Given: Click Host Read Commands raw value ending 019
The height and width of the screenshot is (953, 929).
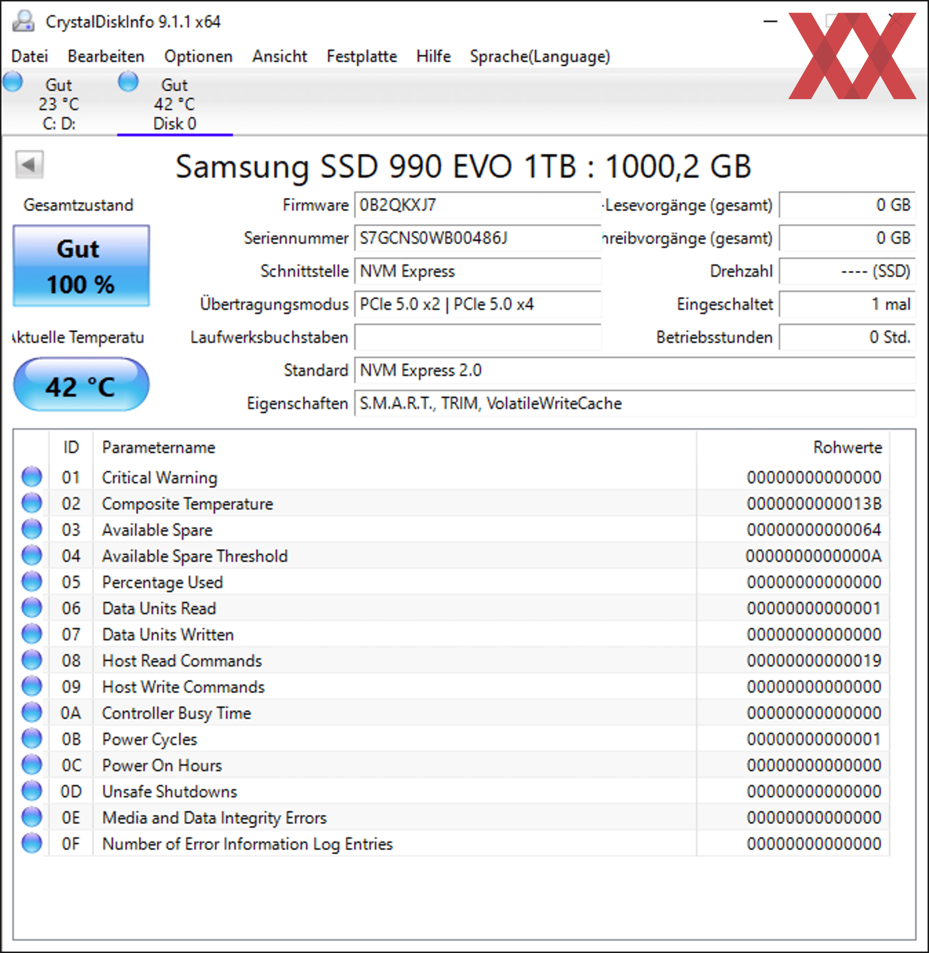Looking at the screenshot, I should pyautogui.click(x=814, y=660).
